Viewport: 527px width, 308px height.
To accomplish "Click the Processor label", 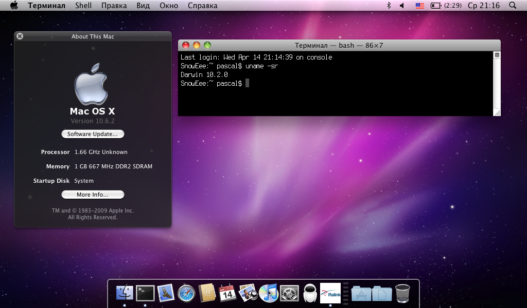I will (x=56, y=152).
